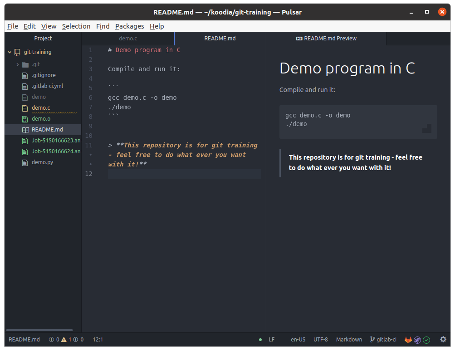This screenshot has height=351, width=455.
Task: Change encoding via UTF-8 button
Action: pos(321,339)
